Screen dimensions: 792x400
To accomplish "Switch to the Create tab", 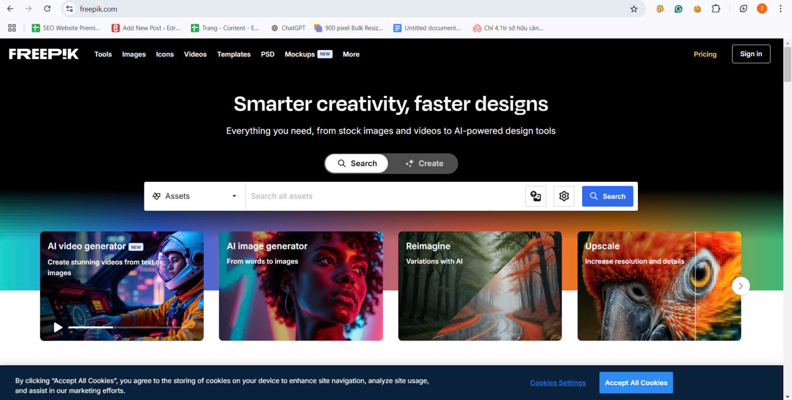I will 425,163.
